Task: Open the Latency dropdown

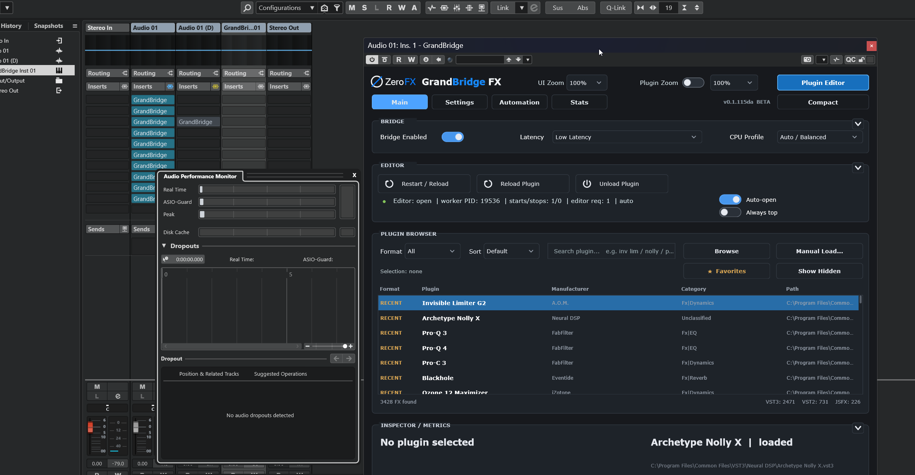Action: tap(627, 137)
